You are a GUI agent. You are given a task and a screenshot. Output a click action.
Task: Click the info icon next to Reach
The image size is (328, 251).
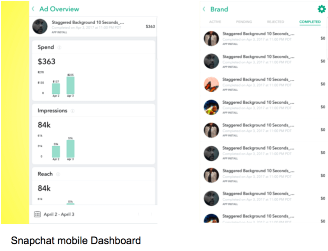pos(58,174)
